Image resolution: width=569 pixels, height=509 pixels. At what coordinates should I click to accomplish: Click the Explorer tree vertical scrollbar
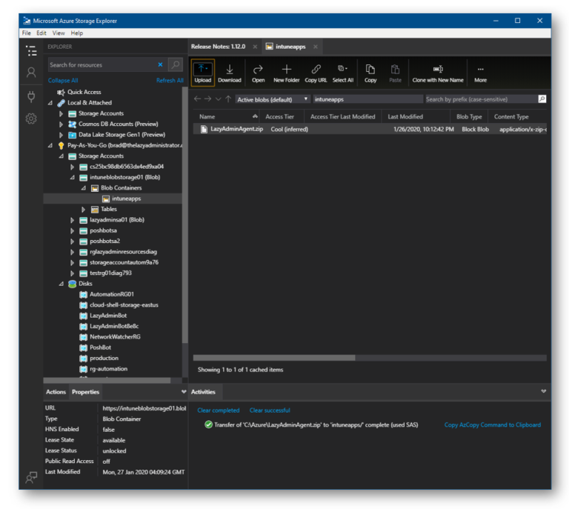(184, 215)
